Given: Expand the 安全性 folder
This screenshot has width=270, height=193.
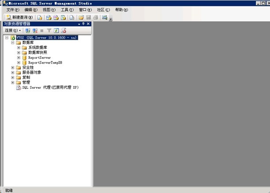Looking at the screenshot, I should pos(13,68).
